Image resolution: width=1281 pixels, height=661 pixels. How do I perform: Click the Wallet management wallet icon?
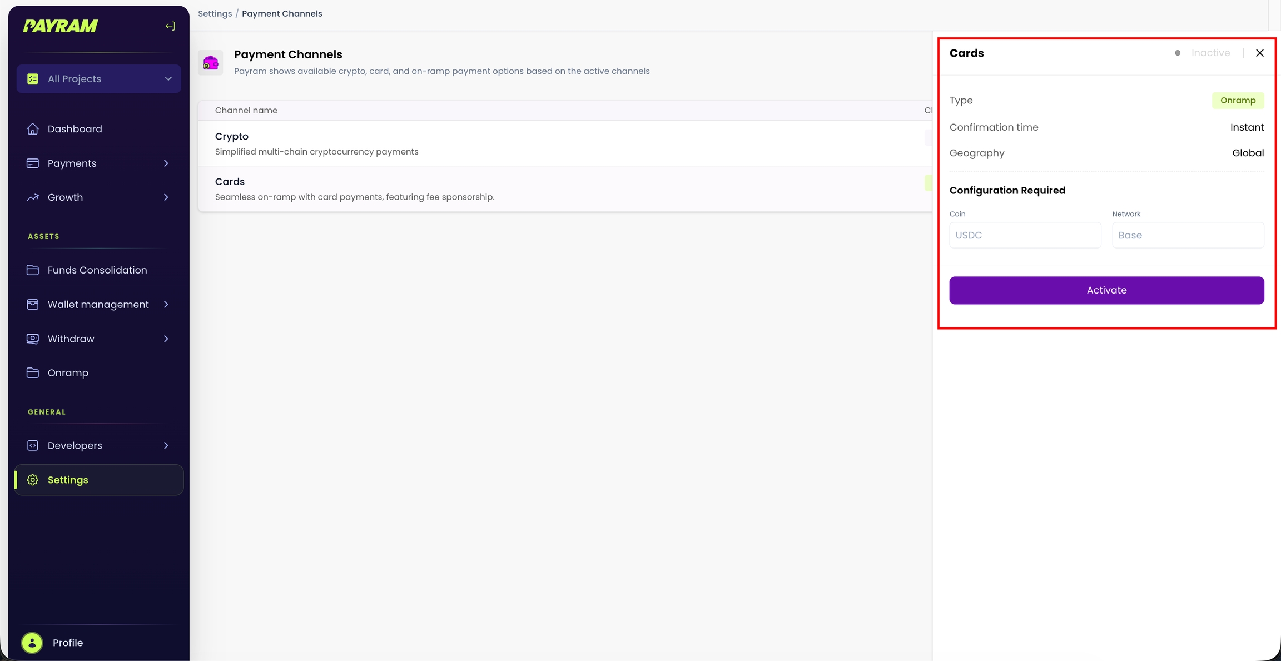pos(33,304)
